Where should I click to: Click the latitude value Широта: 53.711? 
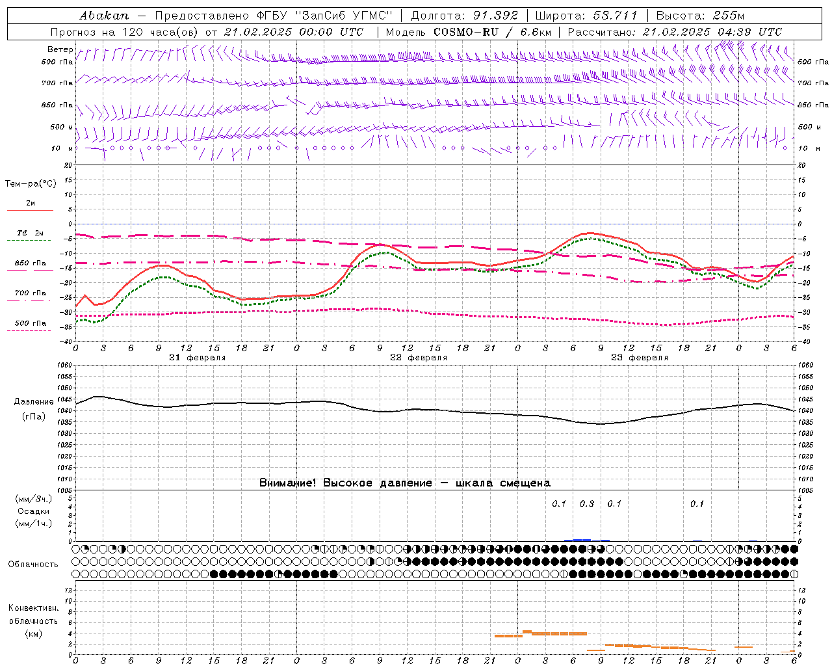(586, 15)
